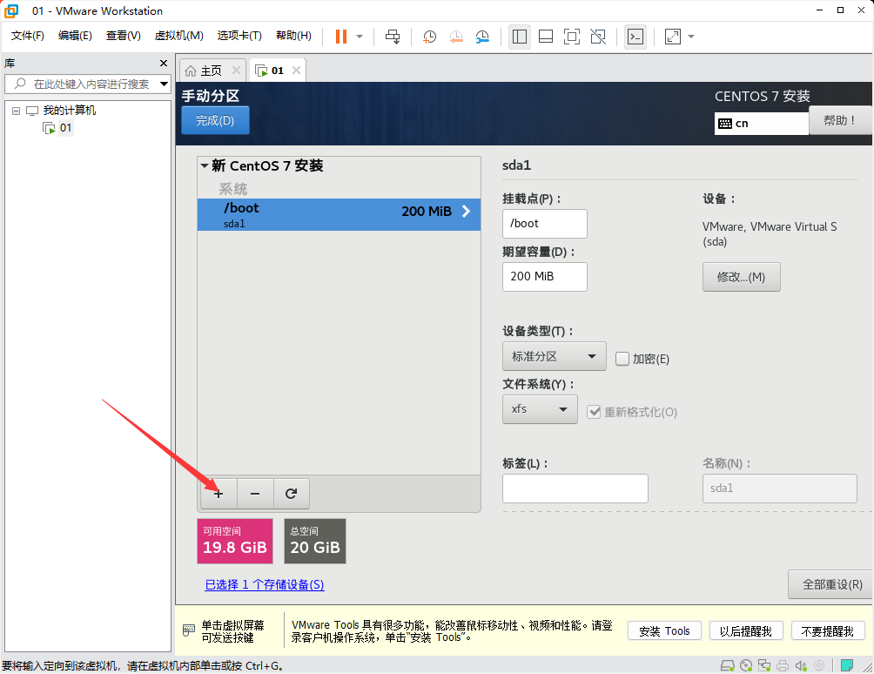Click the network adapter status bar icon
Screen dimensions: 874x674
(x=764, y=665)
